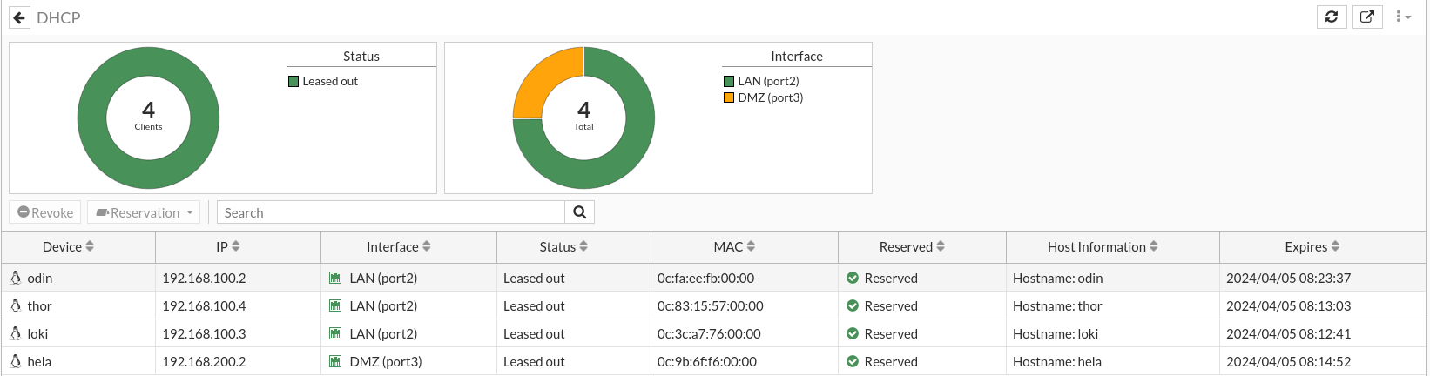Refresh the DHCP monitor view
The width and height of the screenshot is (1430, 376).
coord(1332,17)
